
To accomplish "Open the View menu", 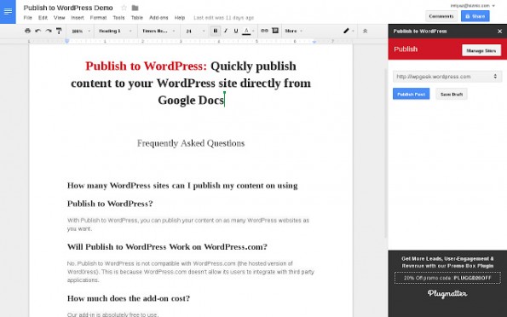I will pyautogui.click(x=59, y=18).
